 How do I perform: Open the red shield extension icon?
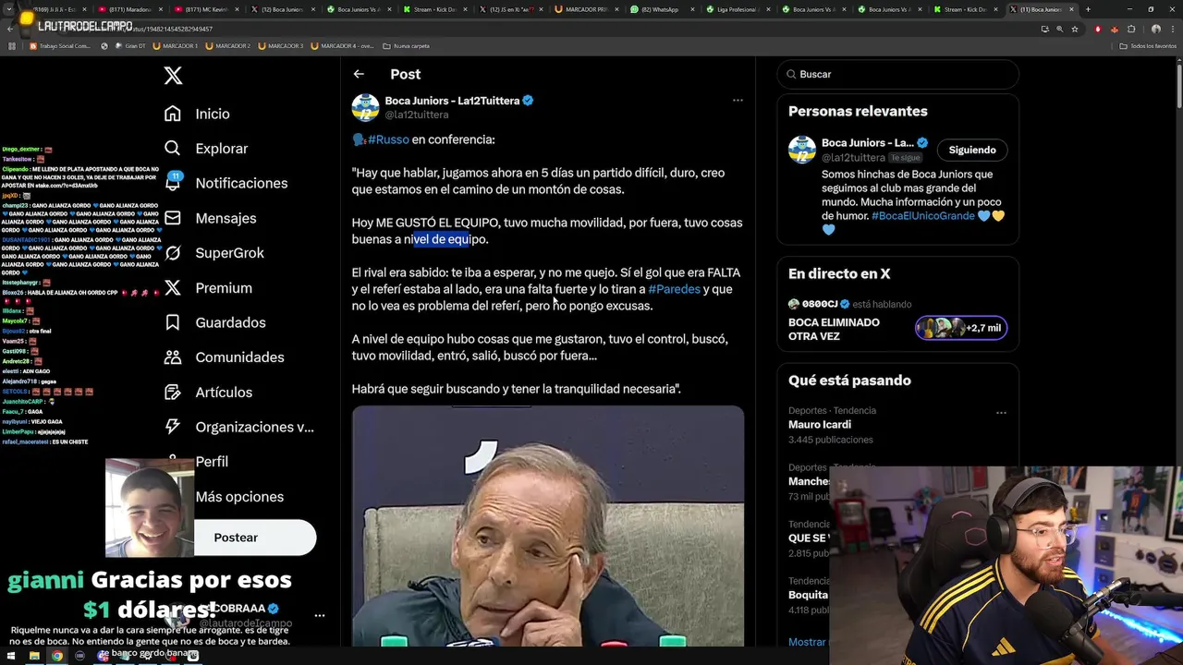pyautogui.click(x=1098, y=29)
